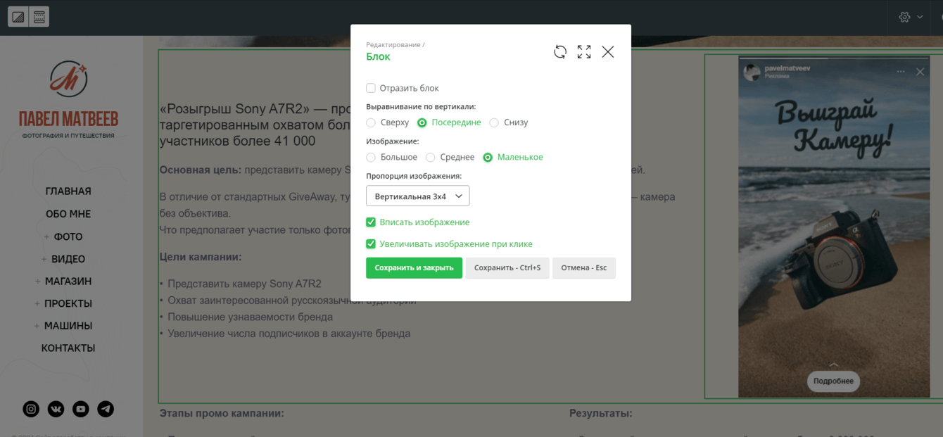
Task: Toggle the Отразить блок checkbox
Action: point(371,88)
